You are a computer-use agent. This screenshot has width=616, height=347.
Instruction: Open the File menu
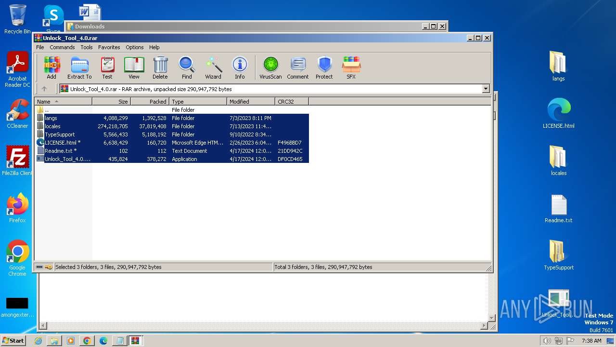tap(40, 47)
